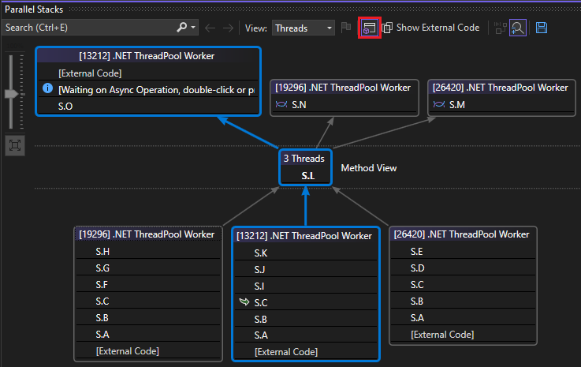Select S.C in bottom thread 26420 stack
The image size is (581, 367).
(x=464, y=285)
